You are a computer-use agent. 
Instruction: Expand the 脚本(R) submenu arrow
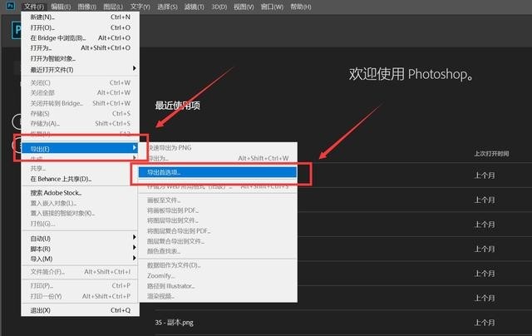coord(135,247)
